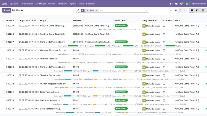Image resolution: width=207 pixels, height=116 pixels.
Task: Open the activities clock icon in top bar
Action: [187, 4]
